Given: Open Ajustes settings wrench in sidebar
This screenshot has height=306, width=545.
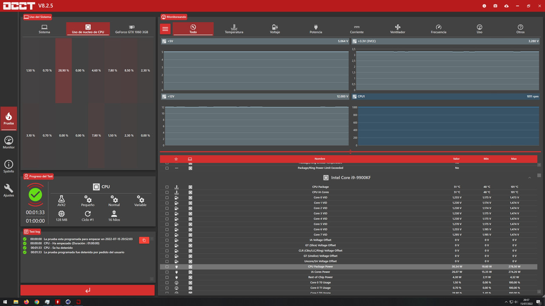Looking at the screenshot, I should (9, 190).
